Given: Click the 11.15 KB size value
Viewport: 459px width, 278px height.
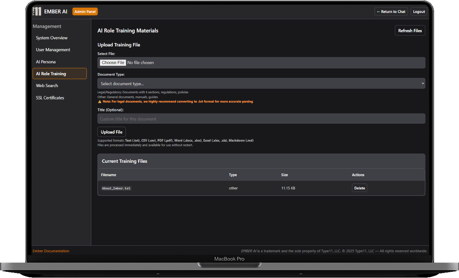Looking at the screenshot, I should pos(288,188).
